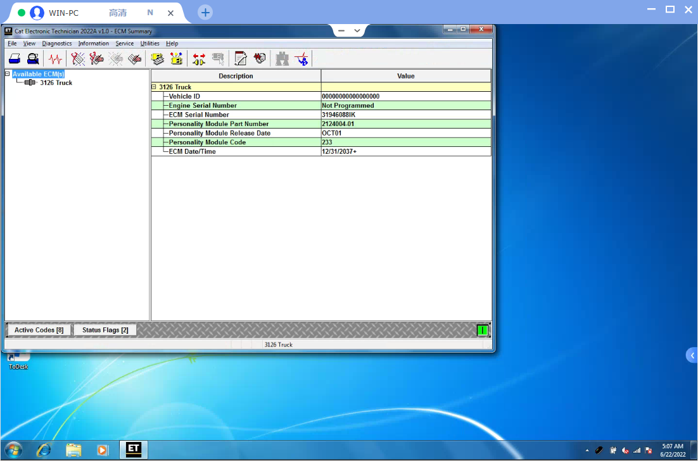Click the greyed-out active event codes icon

(x=115, y=59)
